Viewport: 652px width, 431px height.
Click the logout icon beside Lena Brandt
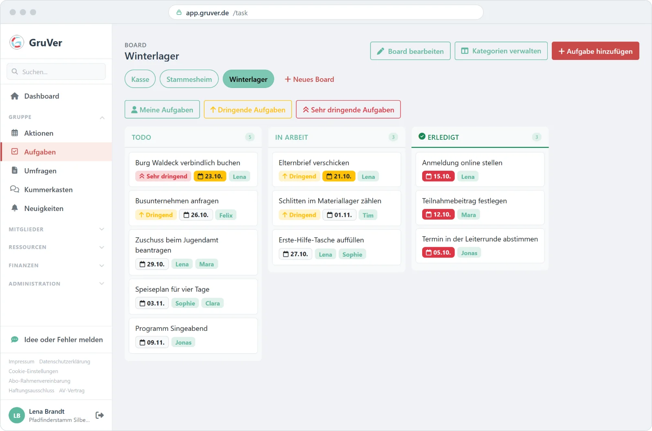(x=99, y=415)
